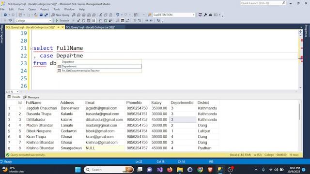The width and height of the screenshot is (310, 174).
Task: Toggle IntelliSense Enabled button
Action: tap(93, 20)
